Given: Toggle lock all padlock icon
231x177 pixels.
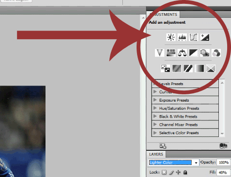Looking at the screenshot, I should tap(185, 172).
